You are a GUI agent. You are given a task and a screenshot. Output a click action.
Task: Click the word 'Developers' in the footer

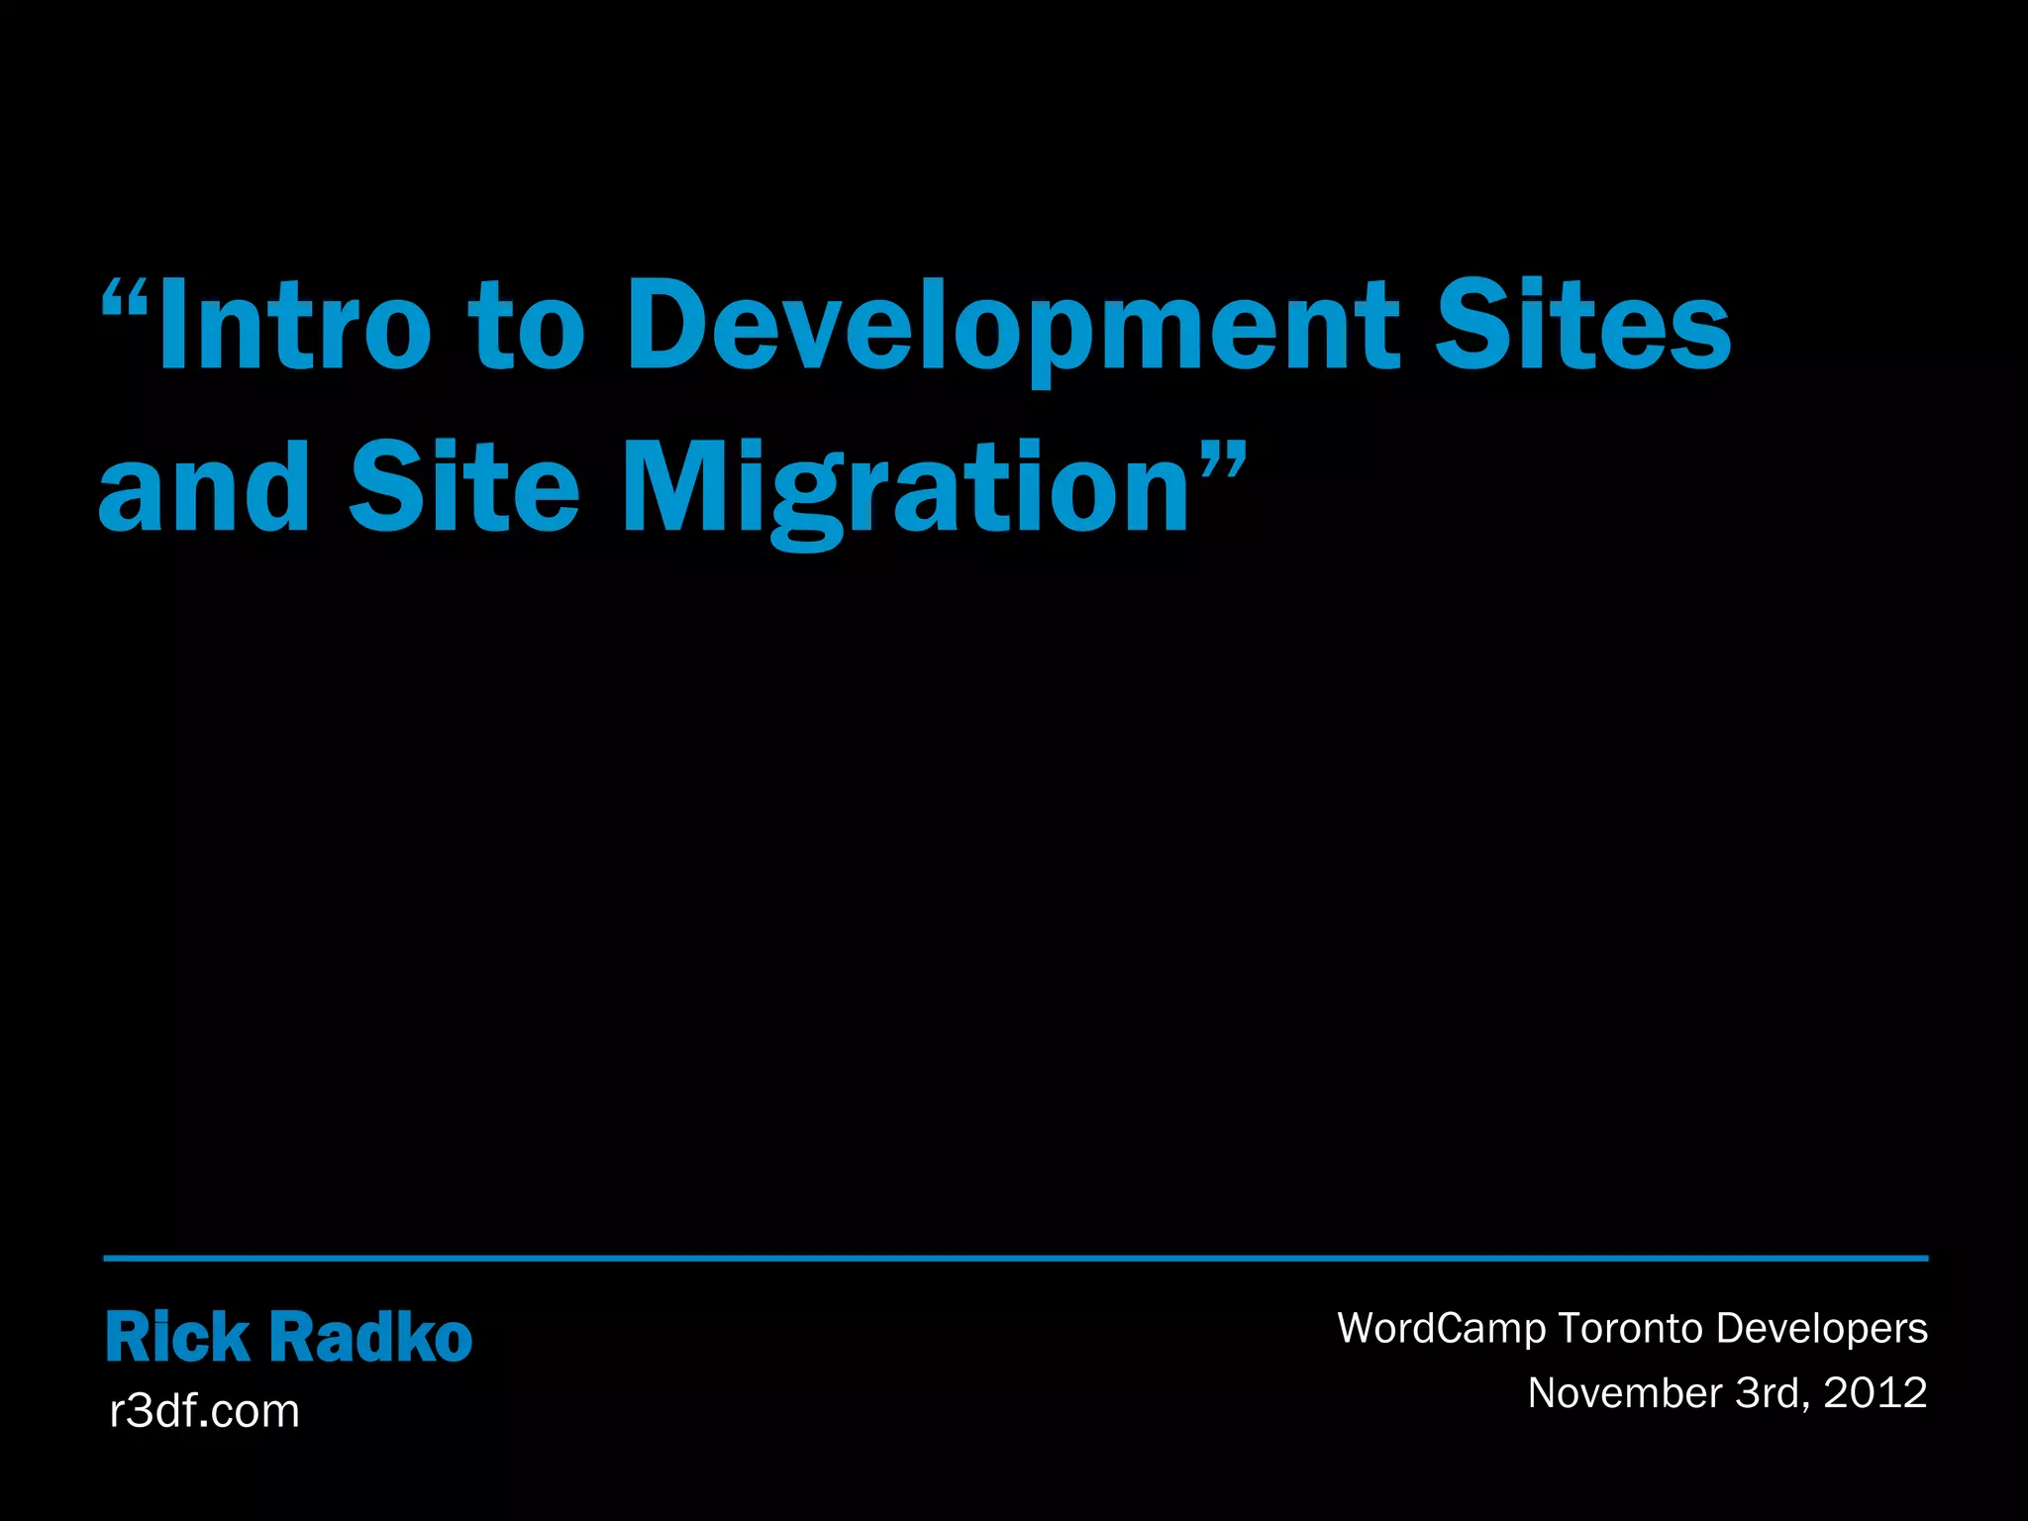coord(1821,1329)
